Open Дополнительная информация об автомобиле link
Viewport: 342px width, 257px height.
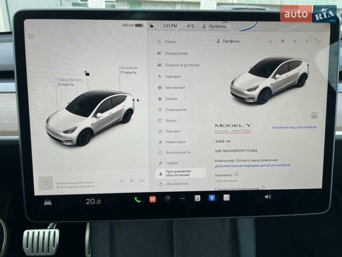coord(253,165)
